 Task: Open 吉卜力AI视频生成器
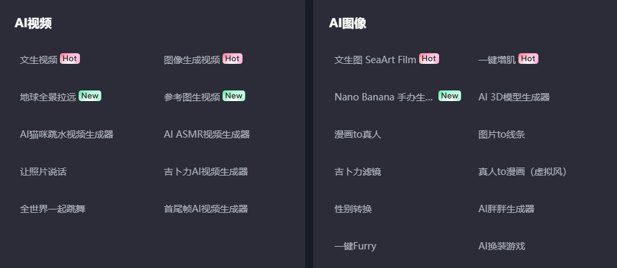click(206, 172)
